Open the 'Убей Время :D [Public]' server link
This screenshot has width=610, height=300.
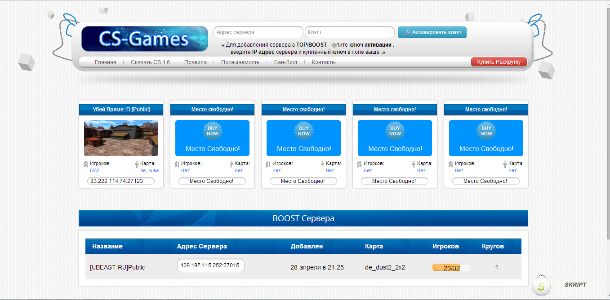click(121, 109)
